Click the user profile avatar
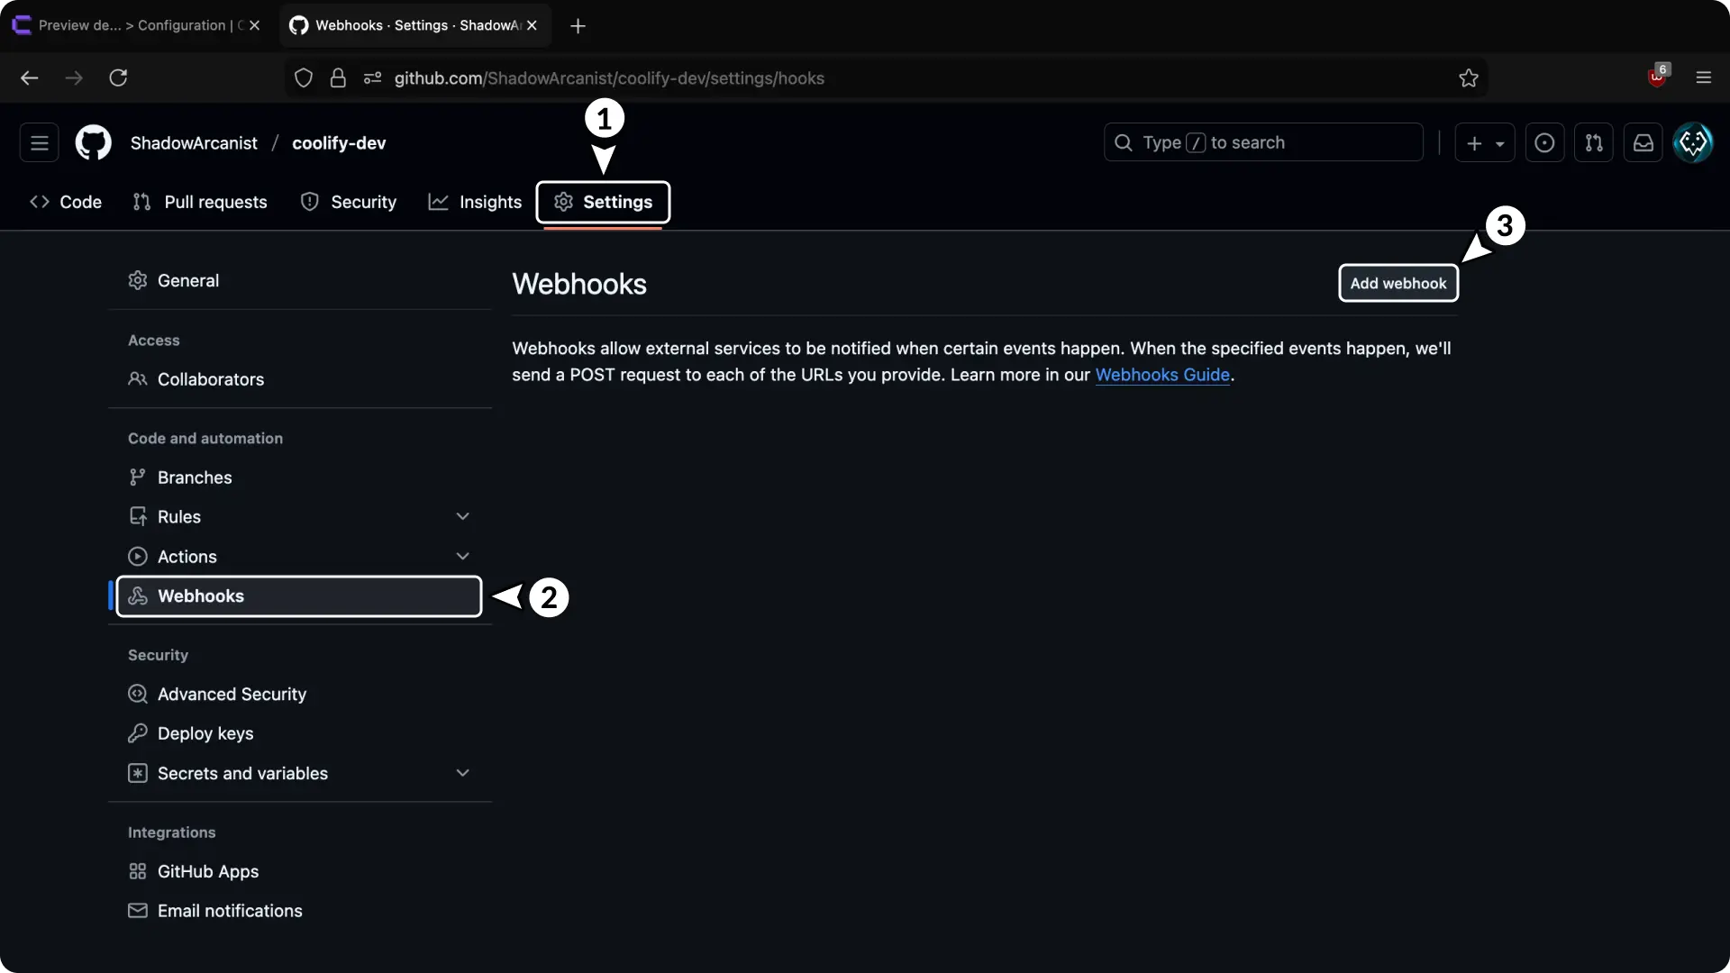 1692,142
